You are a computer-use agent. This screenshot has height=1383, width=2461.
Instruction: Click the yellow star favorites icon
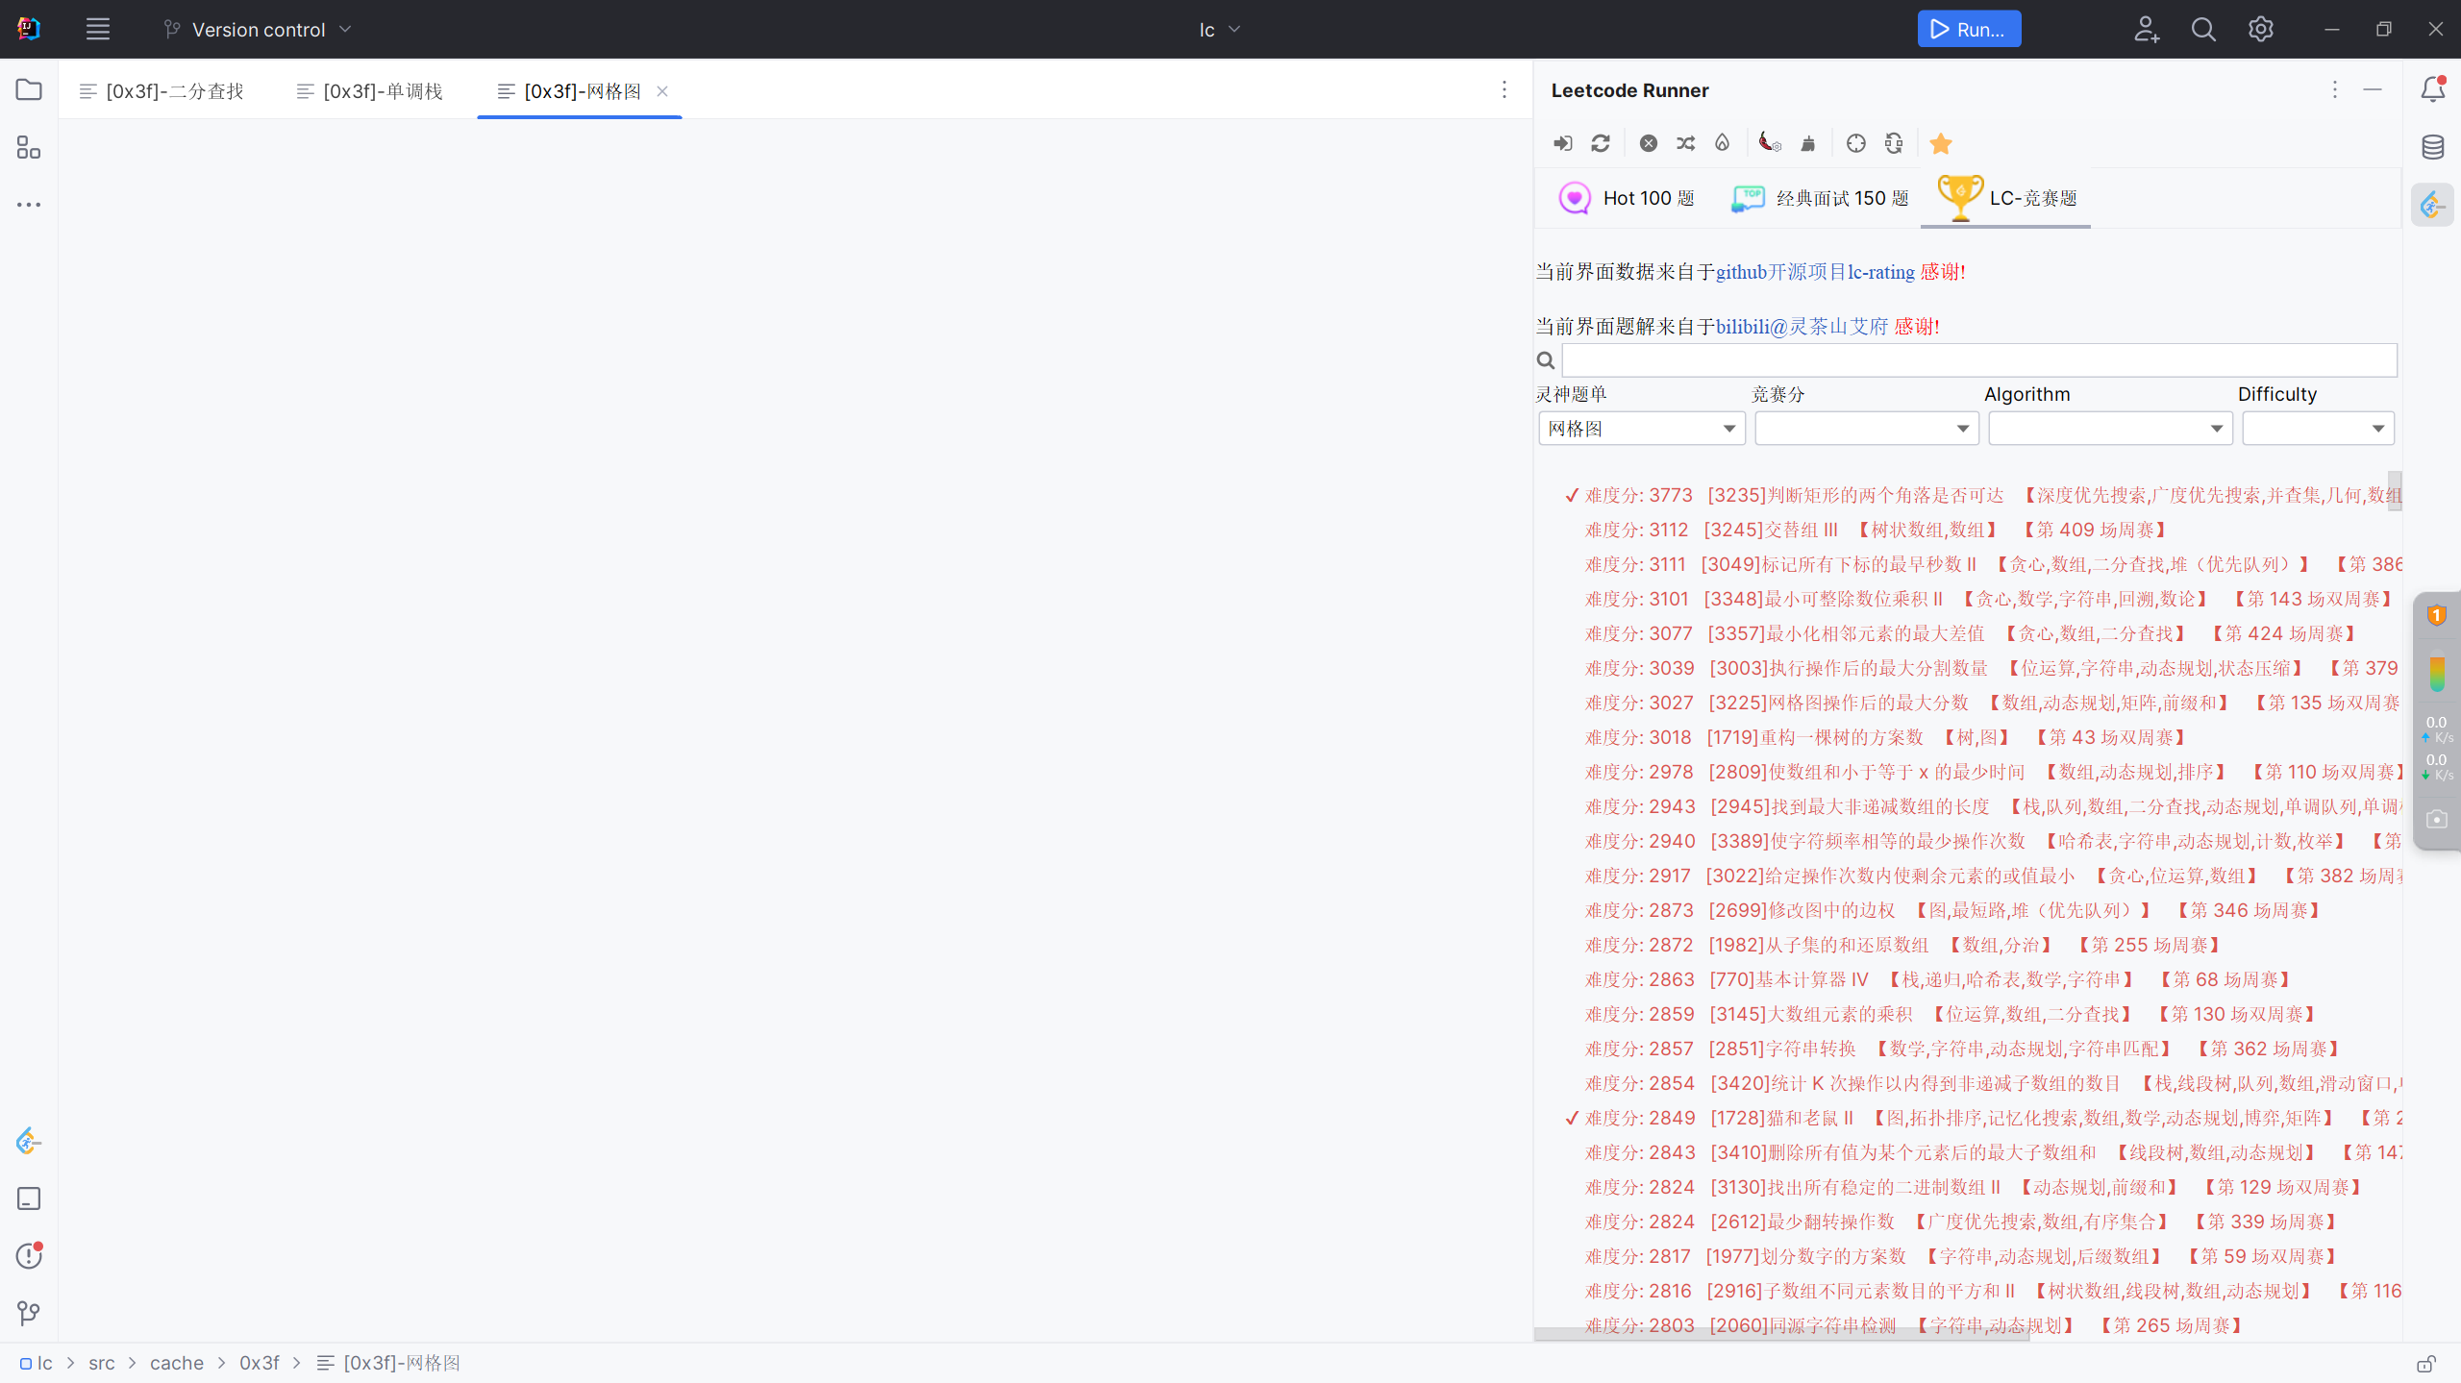coord(1941,143)
